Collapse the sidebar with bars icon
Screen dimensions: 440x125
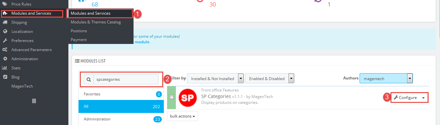[34, 101]
